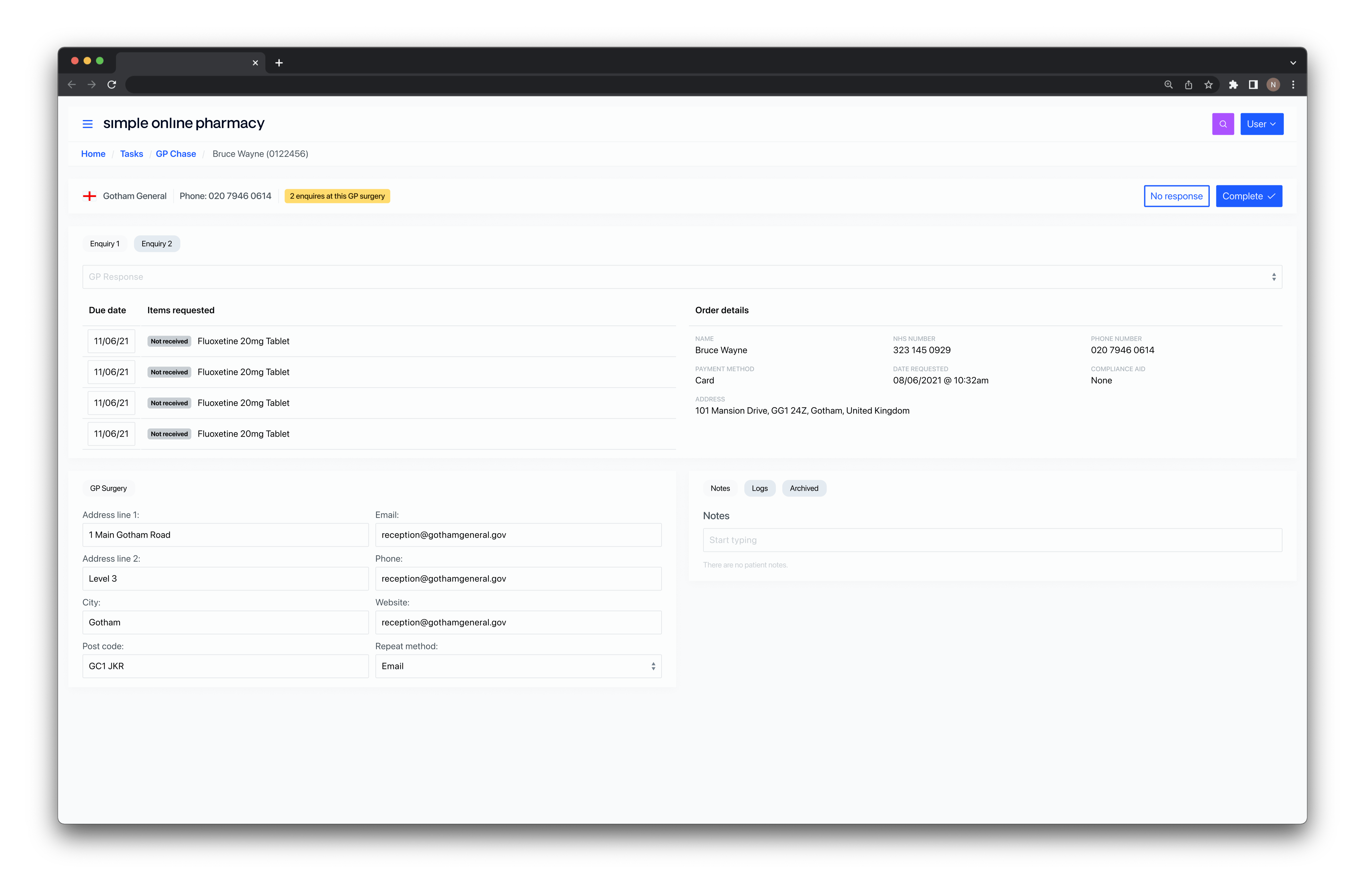Click the simple online pharmacy logo
This screenshot has width=1365, height=893.
pyautogui.click(x=184, y=123)
